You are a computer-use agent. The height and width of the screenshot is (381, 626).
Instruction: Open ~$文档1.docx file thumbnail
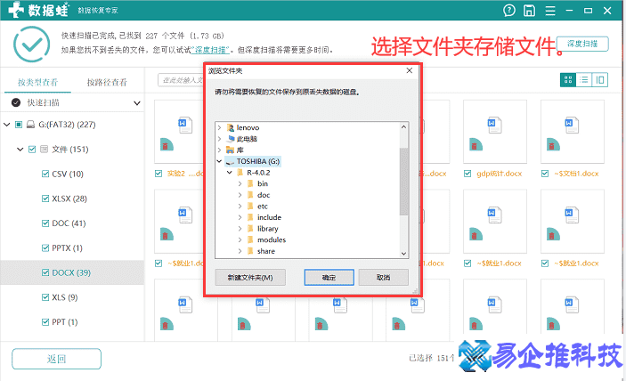(x=572, y=132)
